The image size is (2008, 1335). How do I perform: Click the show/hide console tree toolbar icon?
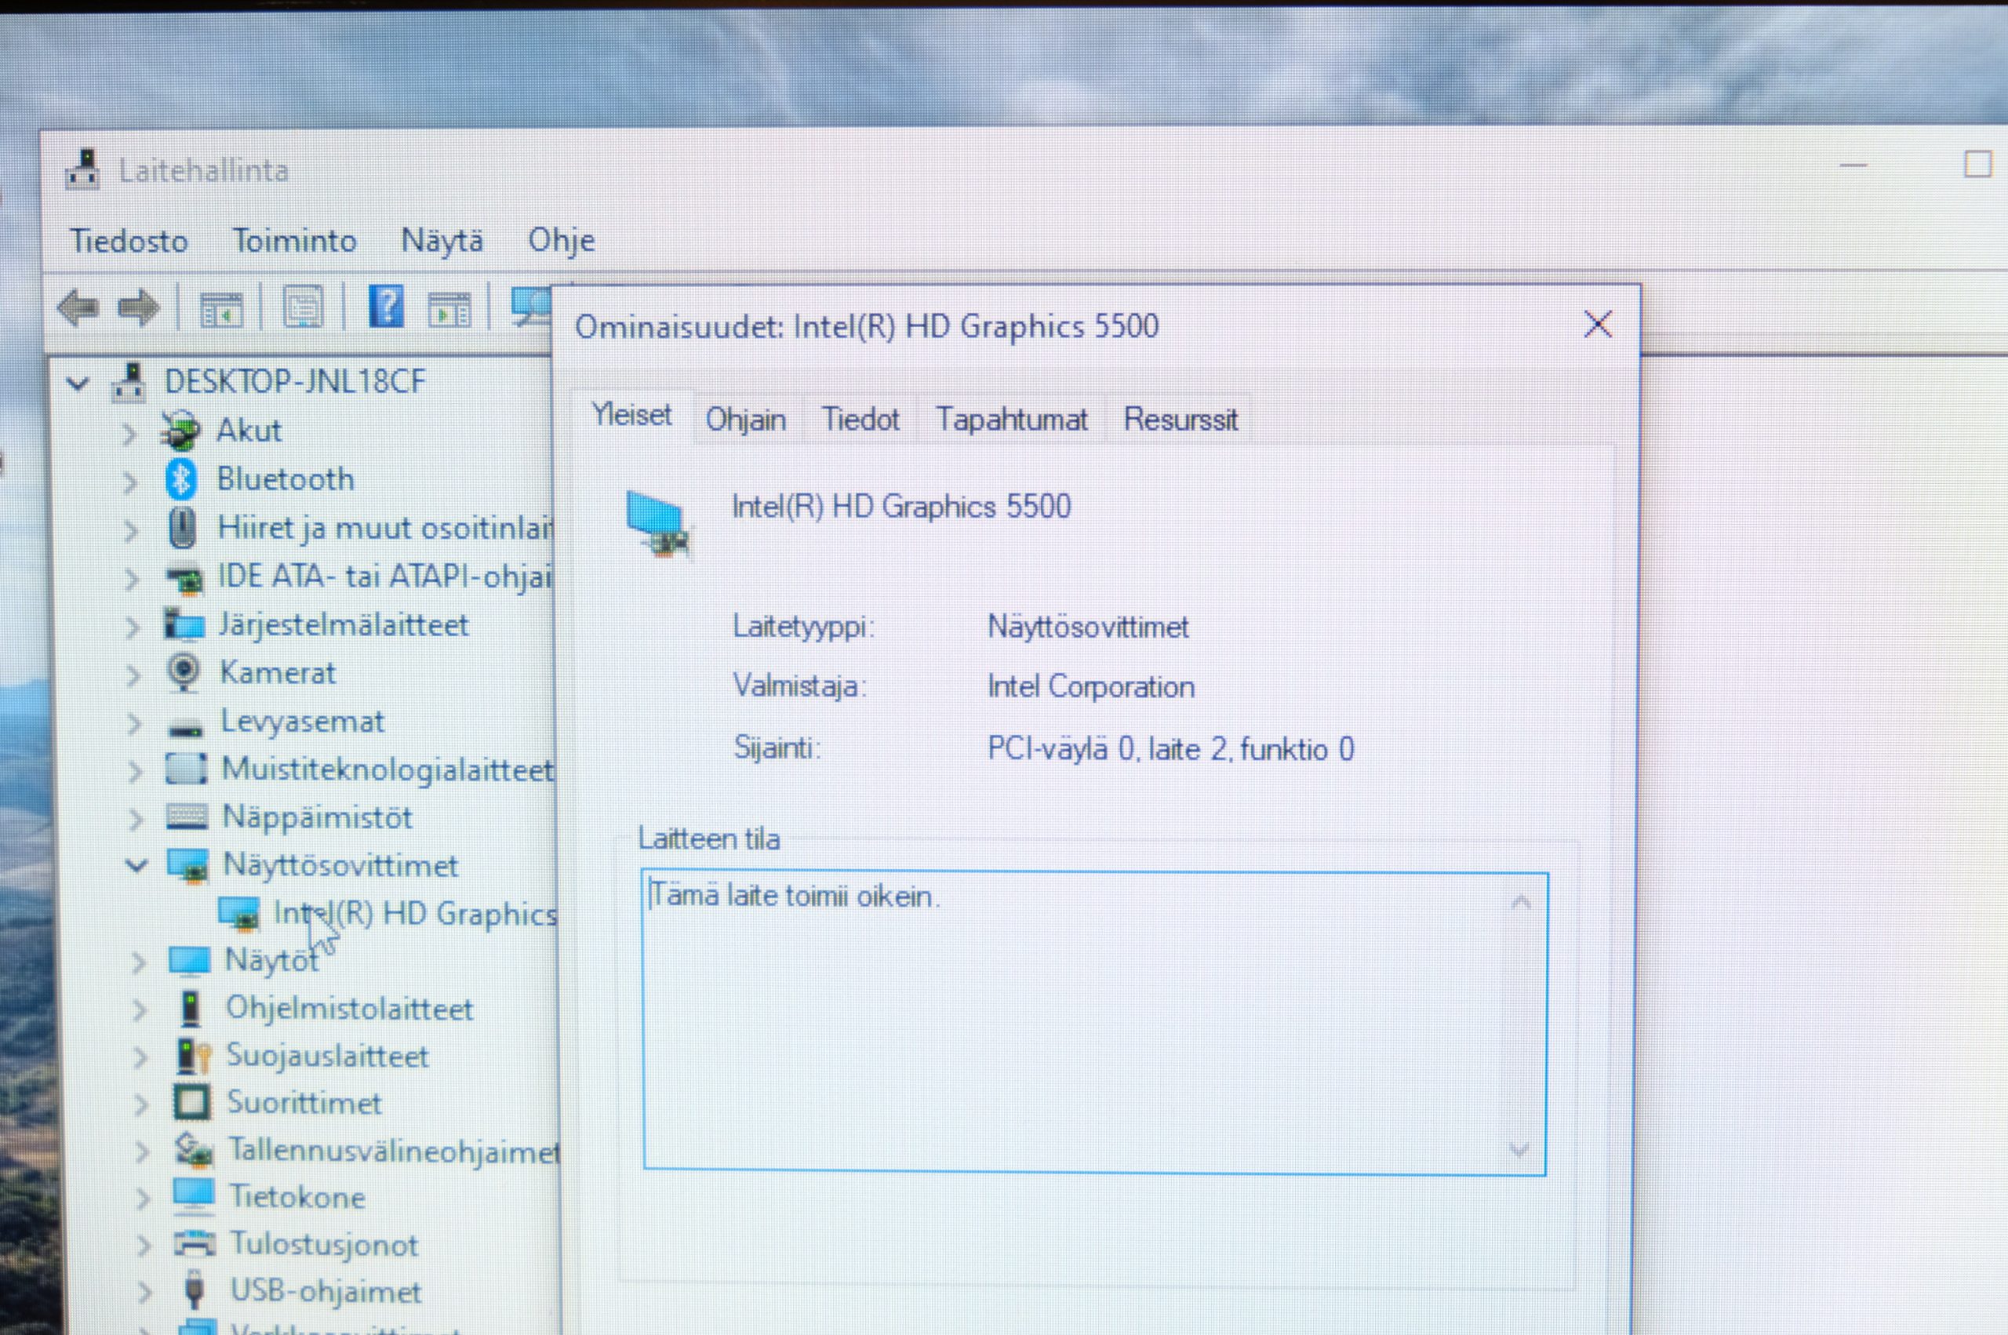(220, 308)
